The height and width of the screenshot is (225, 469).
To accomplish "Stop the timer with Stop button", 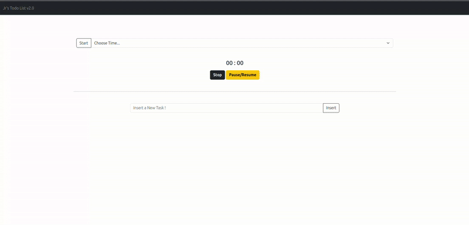I will point(217,75).
